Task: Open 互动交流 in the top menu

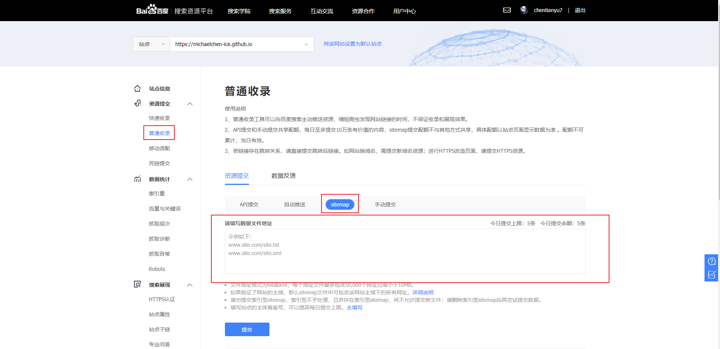Action: coord(322,11)
